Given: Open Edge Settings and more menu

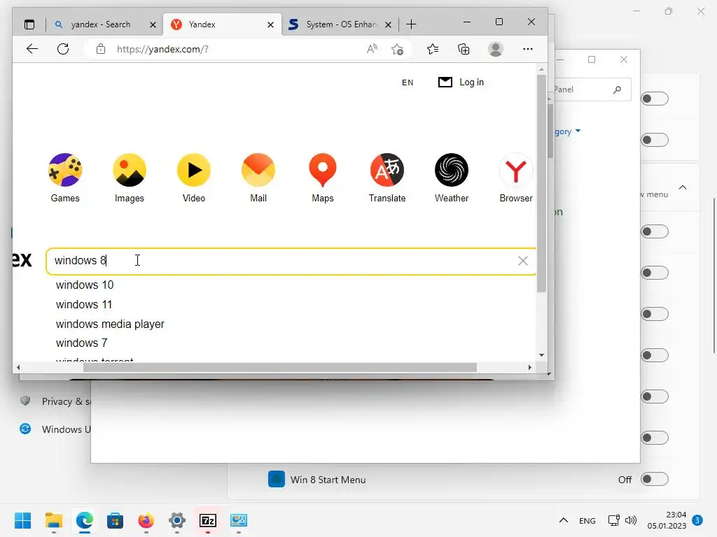Looking at the screenshot, I should [x=528, y=49].
